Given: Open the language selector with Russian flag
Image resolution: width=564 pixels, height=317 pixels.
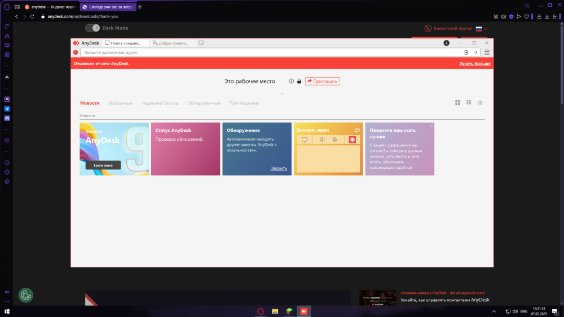Looking at the screenshot, I should (x=482, y=29).
